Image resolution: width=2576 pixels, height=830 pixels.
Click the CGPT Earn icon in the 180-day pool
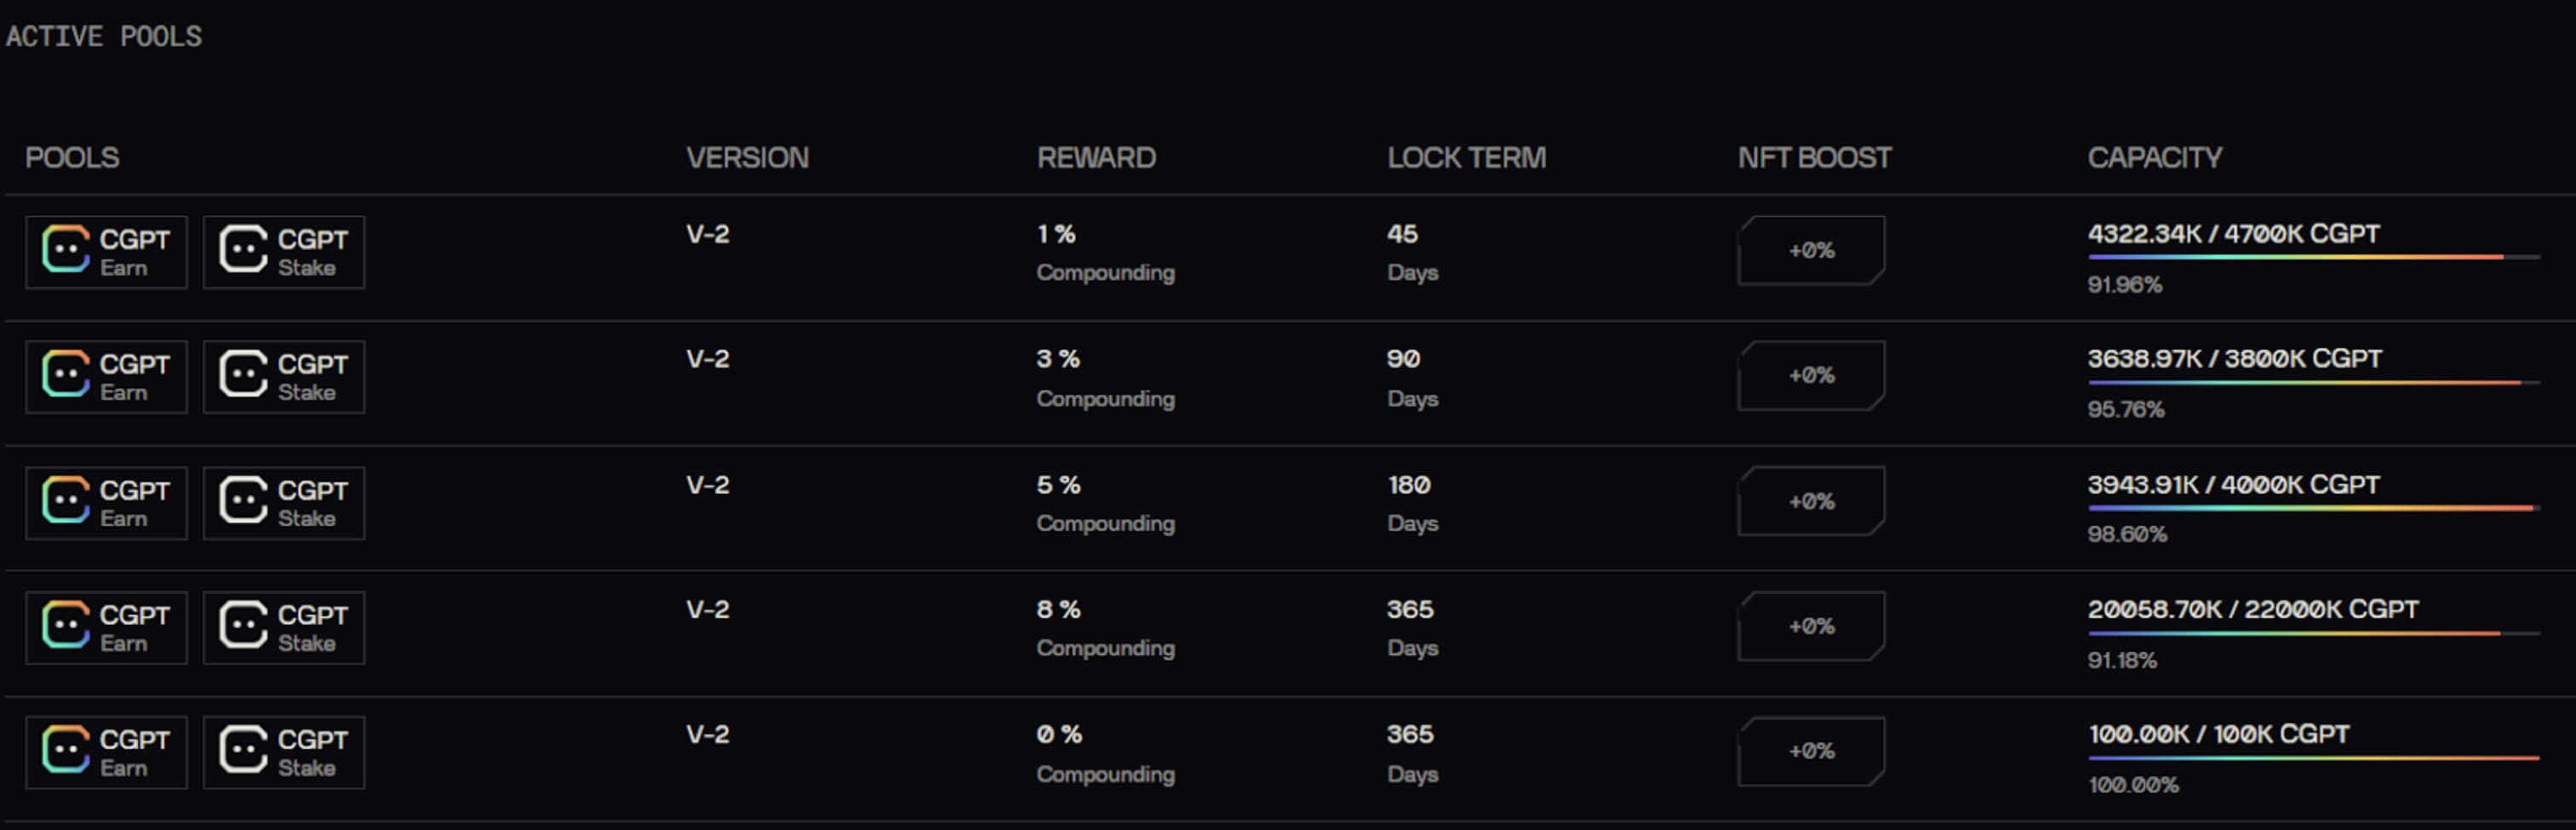point(106,503)
